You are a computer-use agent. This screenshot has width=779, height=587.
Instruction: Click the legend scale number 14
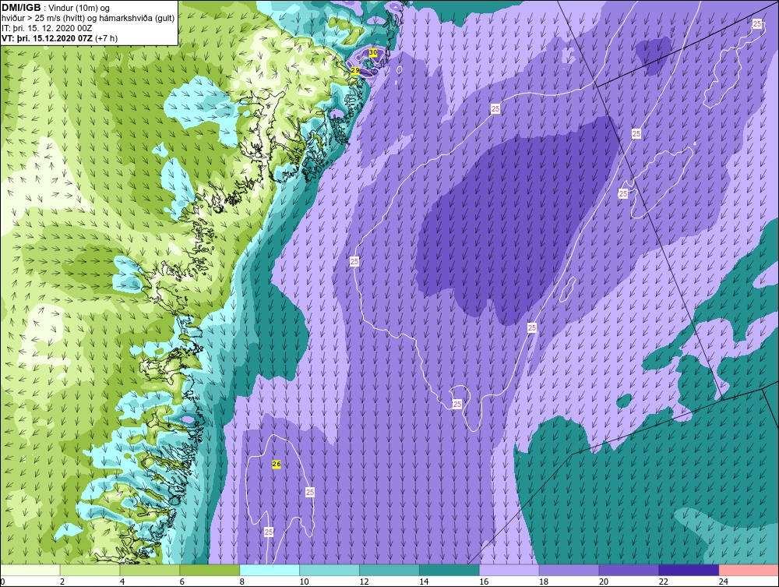424,582
